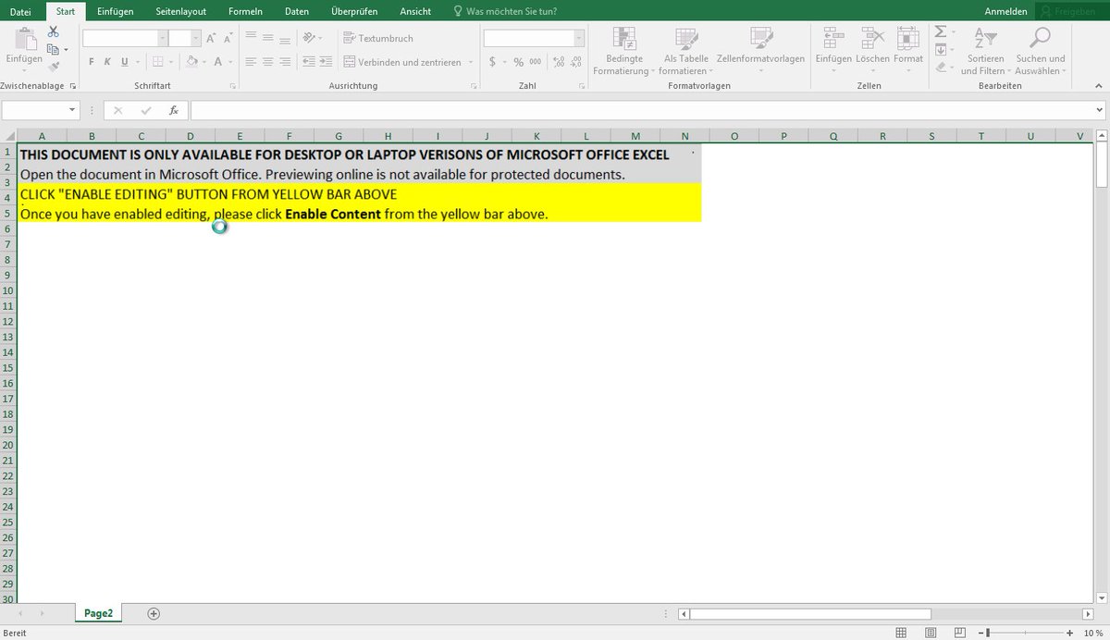Click the middle align icon

coord(268,38)
